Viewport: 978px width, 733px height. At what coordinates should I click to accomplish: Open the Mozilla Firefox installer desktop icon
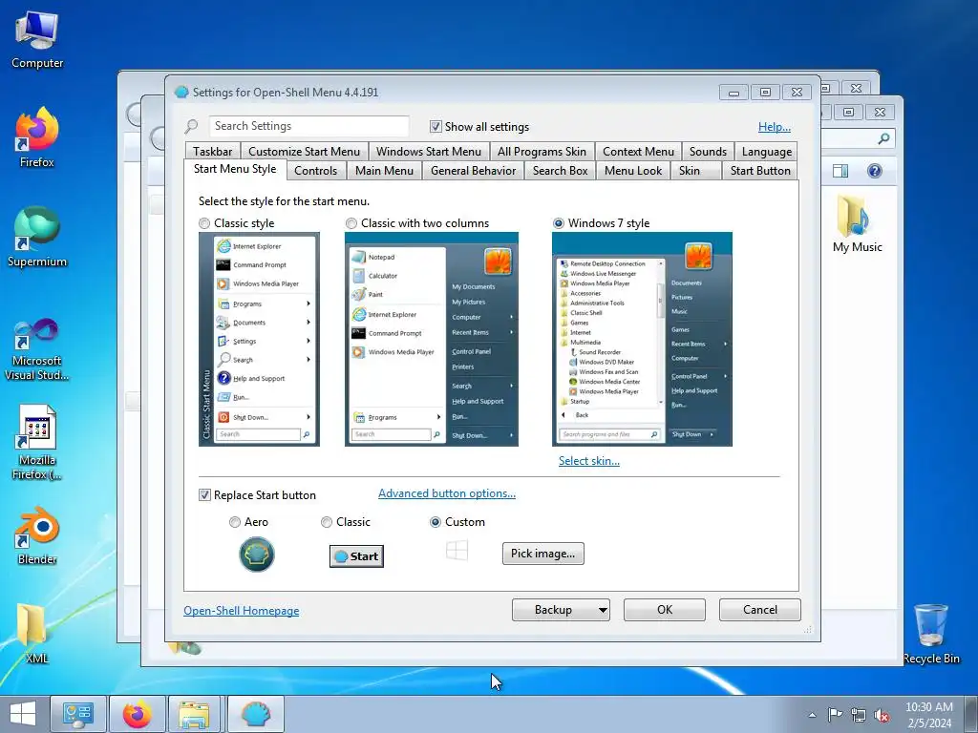tap(37, 443)
